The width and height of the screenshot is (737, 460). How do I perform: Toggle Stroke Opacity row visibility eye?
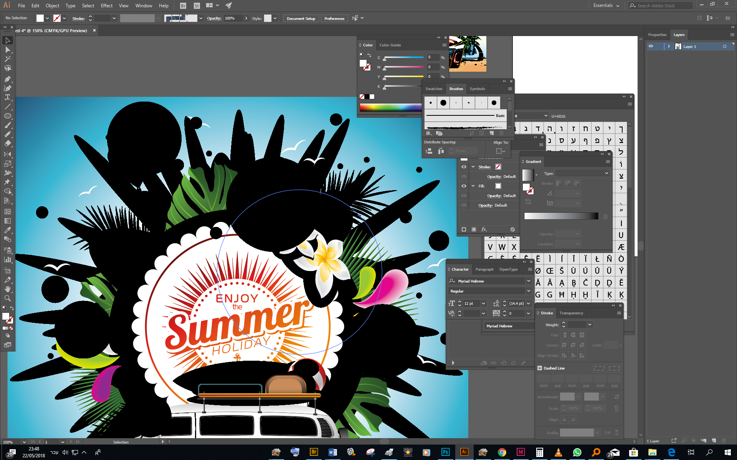pyautogui.click(x=464, y=176)
